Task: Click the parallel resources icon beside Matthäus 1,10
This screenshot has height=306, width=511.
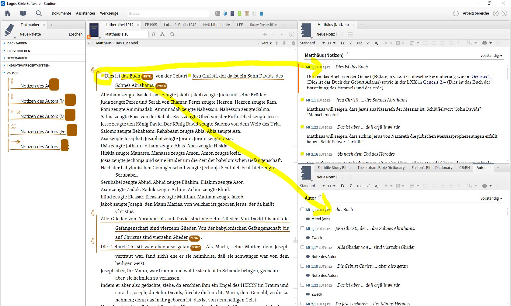Action: 154,34
